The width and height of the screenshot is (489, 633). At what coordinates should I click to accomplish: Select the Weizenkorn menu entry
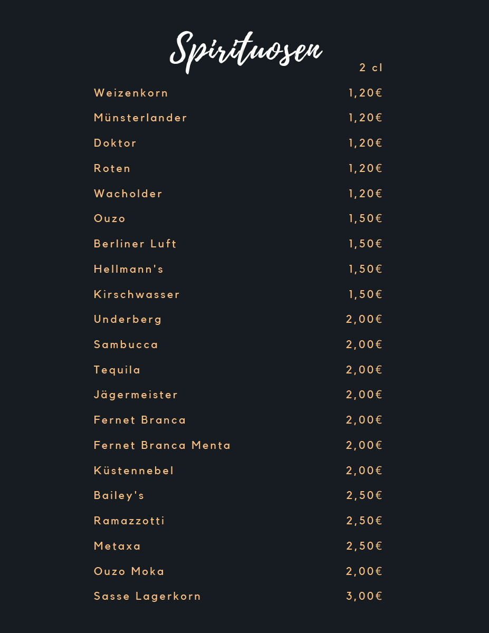(131, 93)
